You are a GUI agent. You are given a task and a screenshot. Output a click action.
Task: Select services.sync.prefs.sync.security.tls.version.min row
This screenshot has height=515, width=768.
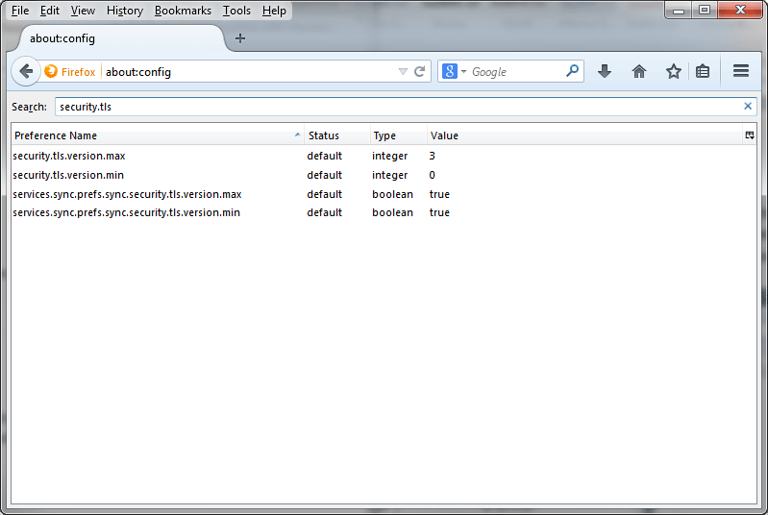pyautogui.click(x=384, y=212)
